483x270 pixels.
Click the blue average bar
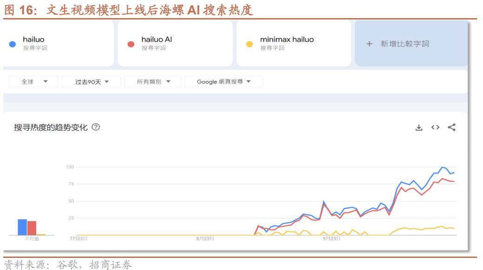[22, 227]
